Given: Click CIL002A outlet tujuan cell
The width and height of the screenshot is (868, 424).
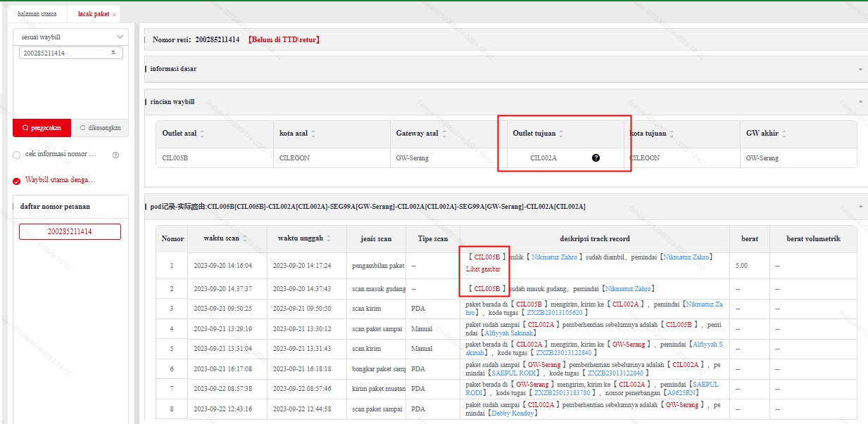Looking at the screenshot, I should [x=543, y=158].
